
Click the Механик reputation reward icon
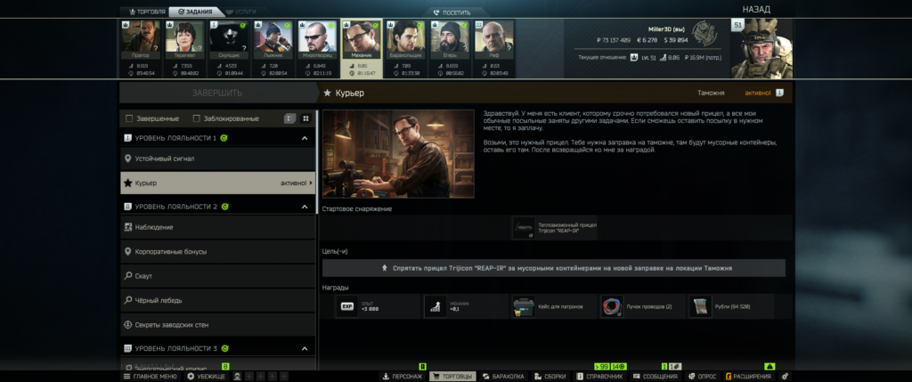click(x=435, y=306)
